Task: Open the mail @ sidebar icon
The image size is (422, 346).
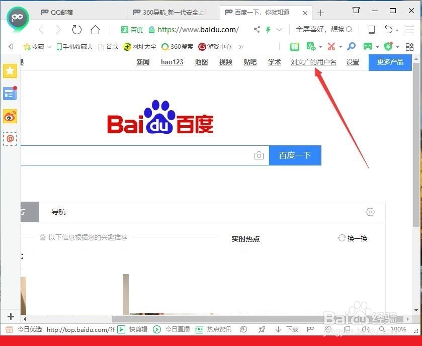Action: coord(10,139)
